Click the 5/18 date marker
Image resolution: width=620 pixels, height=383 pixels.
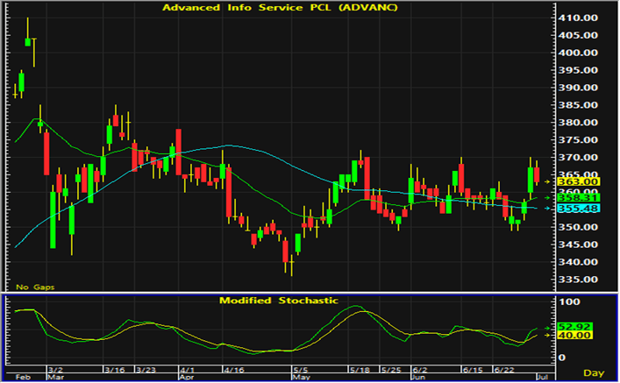(360, 370)
